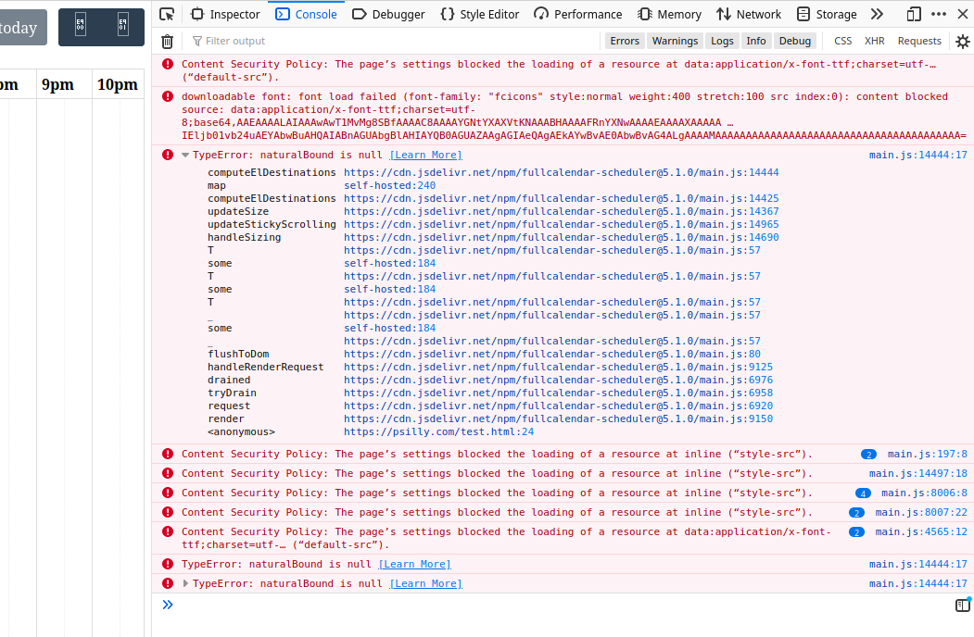The image size is (974, 637).
Task: Switch to the Console tab
Action: tap(306, 14)
